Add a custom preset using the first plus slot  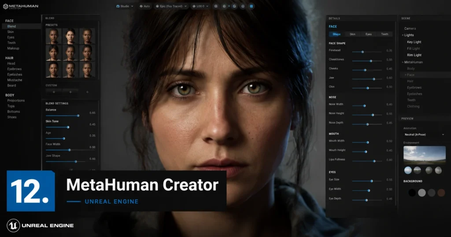[54, 92]
